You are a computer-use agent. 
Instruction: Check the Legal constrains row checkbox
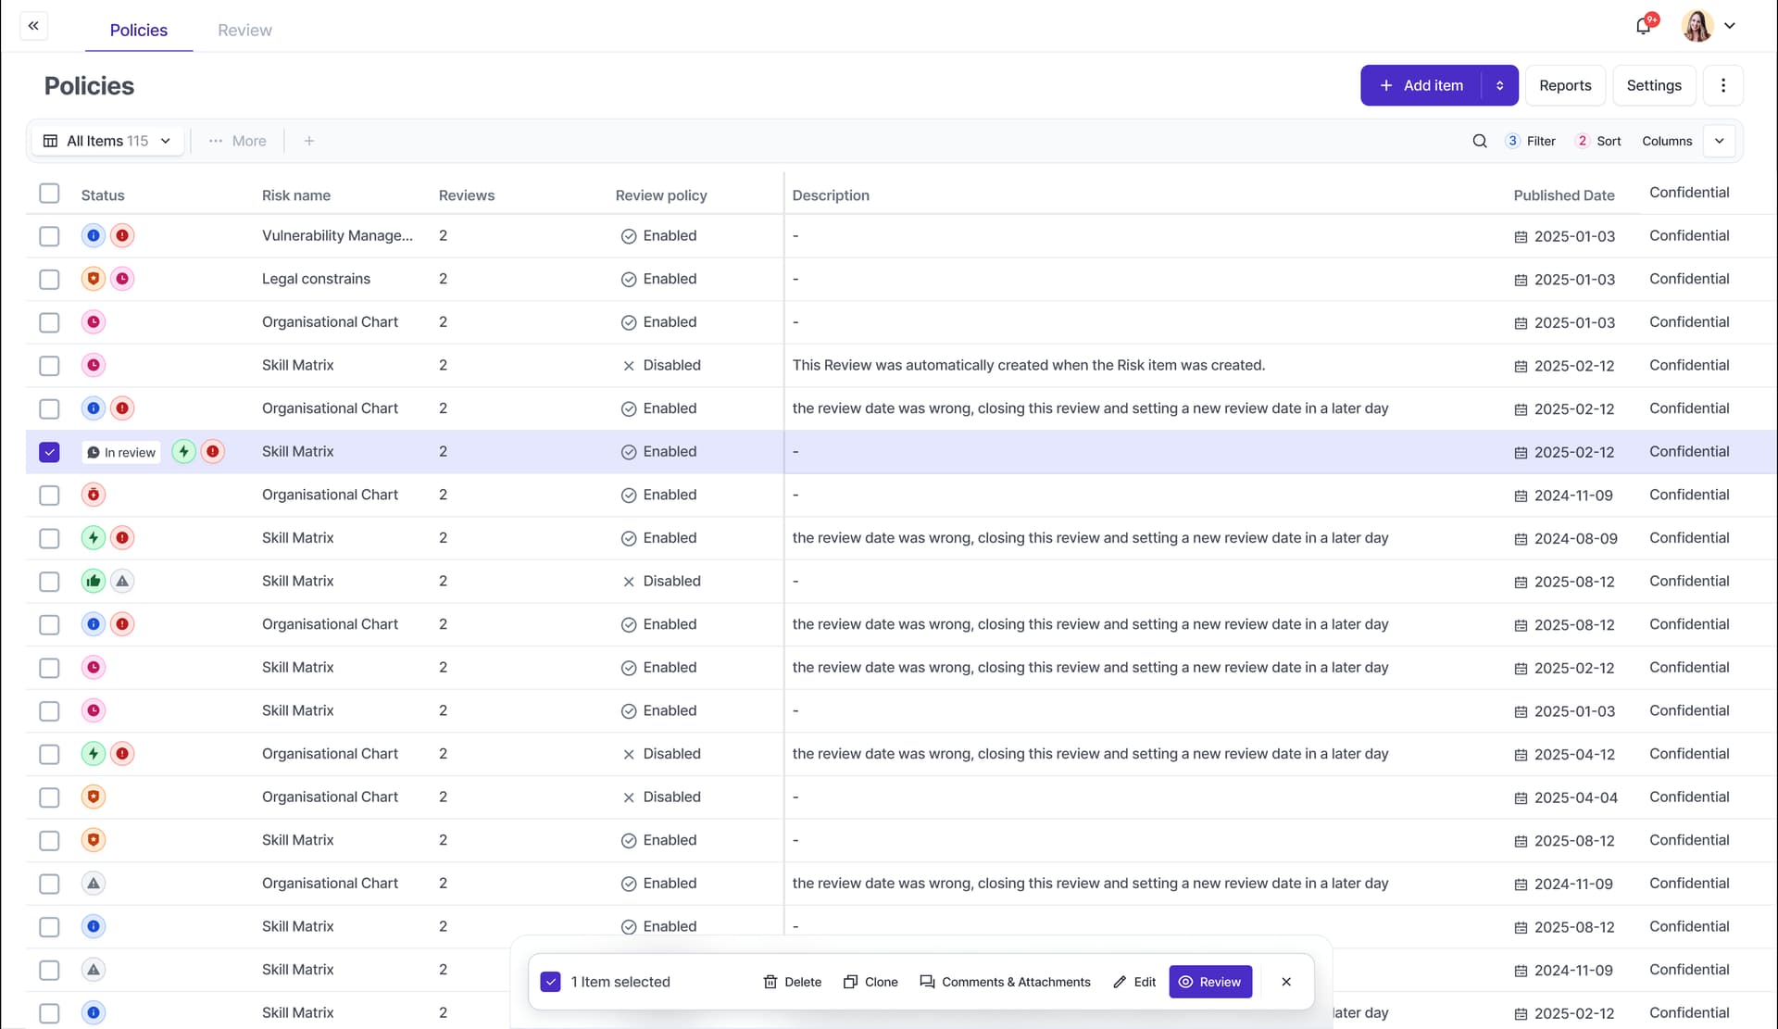pos(49,279)
